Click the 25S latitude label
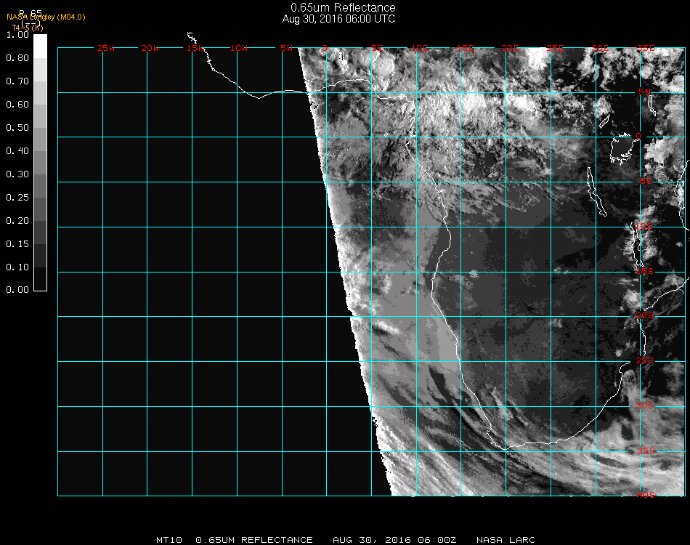This screenshot has height=545, width=690. [646, 361]
